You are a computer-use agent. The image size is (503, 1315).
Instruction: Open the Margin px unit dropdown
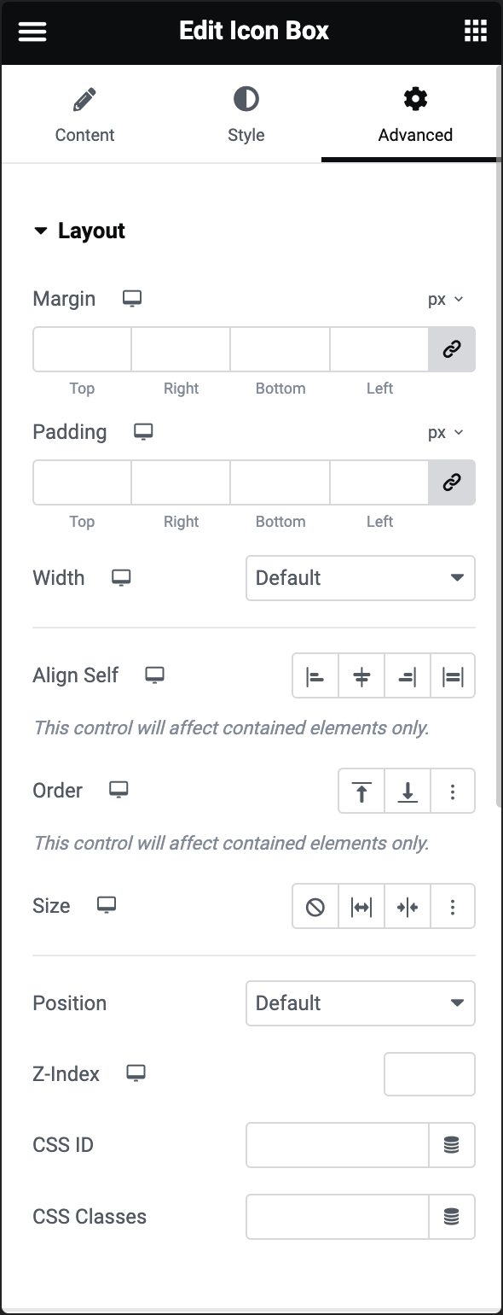click(x=446, y=299)
